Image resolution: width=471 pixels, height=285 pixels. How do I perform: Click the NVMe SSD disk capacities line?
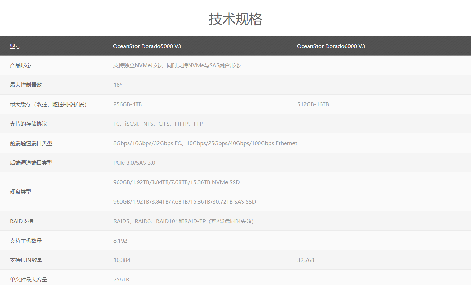click(x=176, y=182)
